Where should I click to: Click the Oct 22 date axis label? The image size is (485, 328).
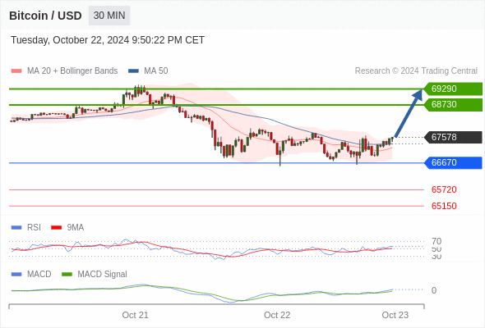[277, 315]
